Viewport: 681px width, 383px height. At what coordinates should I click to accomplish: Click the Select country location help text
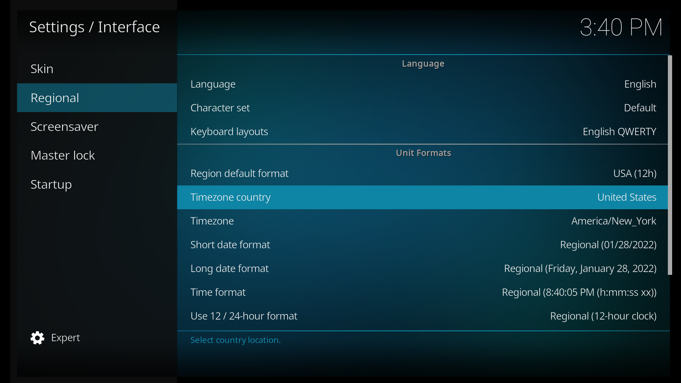[x=235, y=340]
